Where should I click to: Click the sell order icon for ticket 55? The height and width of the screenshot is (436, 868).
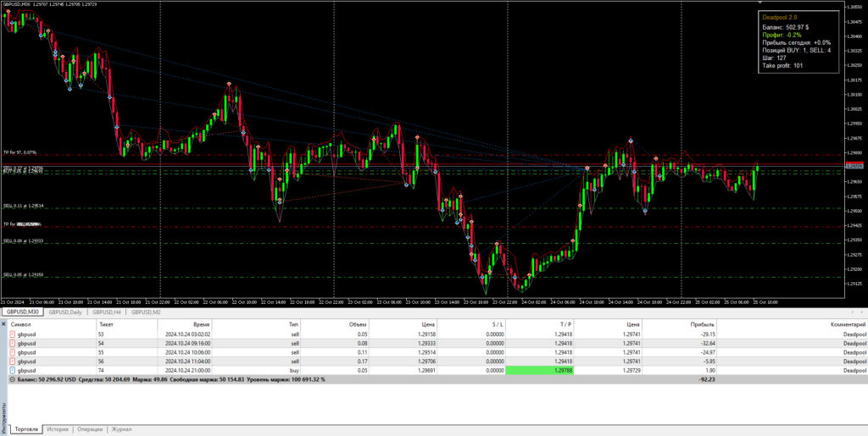click(x=13, y=352)
